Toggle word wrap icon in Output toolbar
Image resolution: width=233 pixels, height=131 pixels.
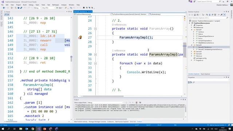[140, 103]
